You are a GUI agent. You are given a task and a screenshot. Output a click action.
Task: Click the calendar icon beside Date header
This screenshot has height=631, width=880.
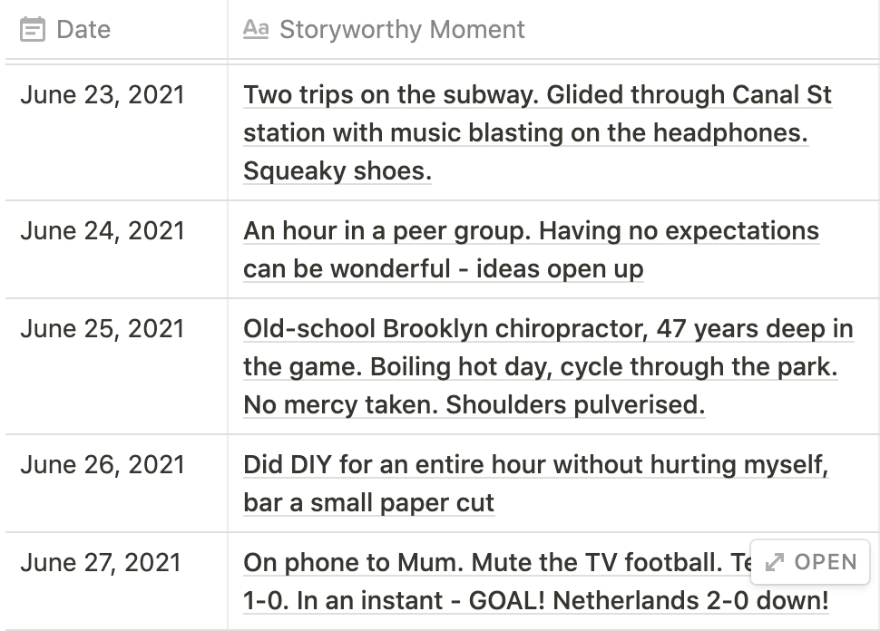(x=32, y=29)
